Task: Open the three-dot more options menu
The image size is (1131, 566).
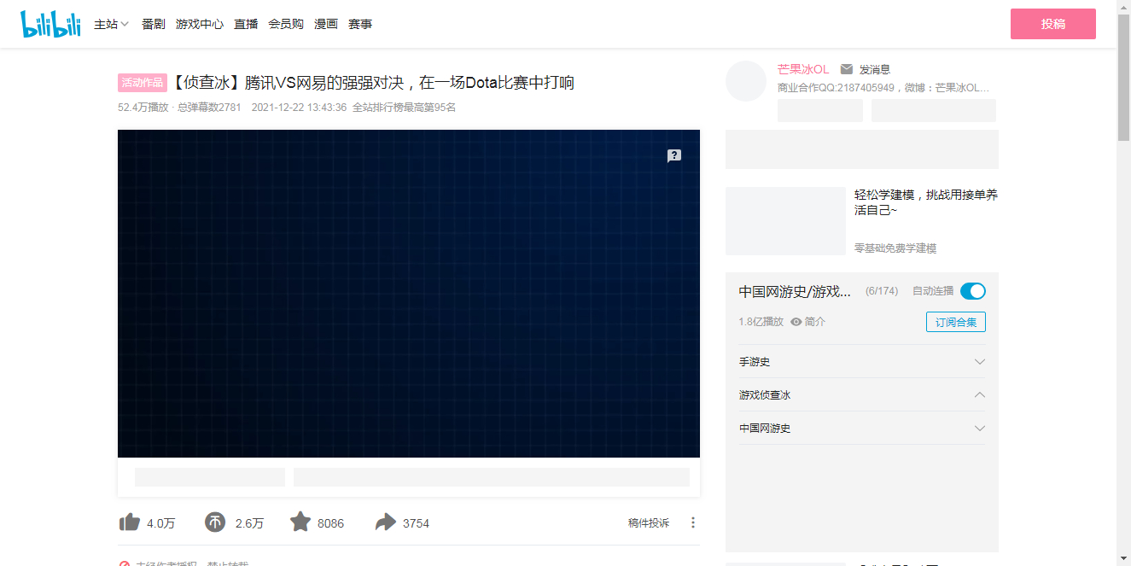Action: pyautogui.click(x=693, y=522)
